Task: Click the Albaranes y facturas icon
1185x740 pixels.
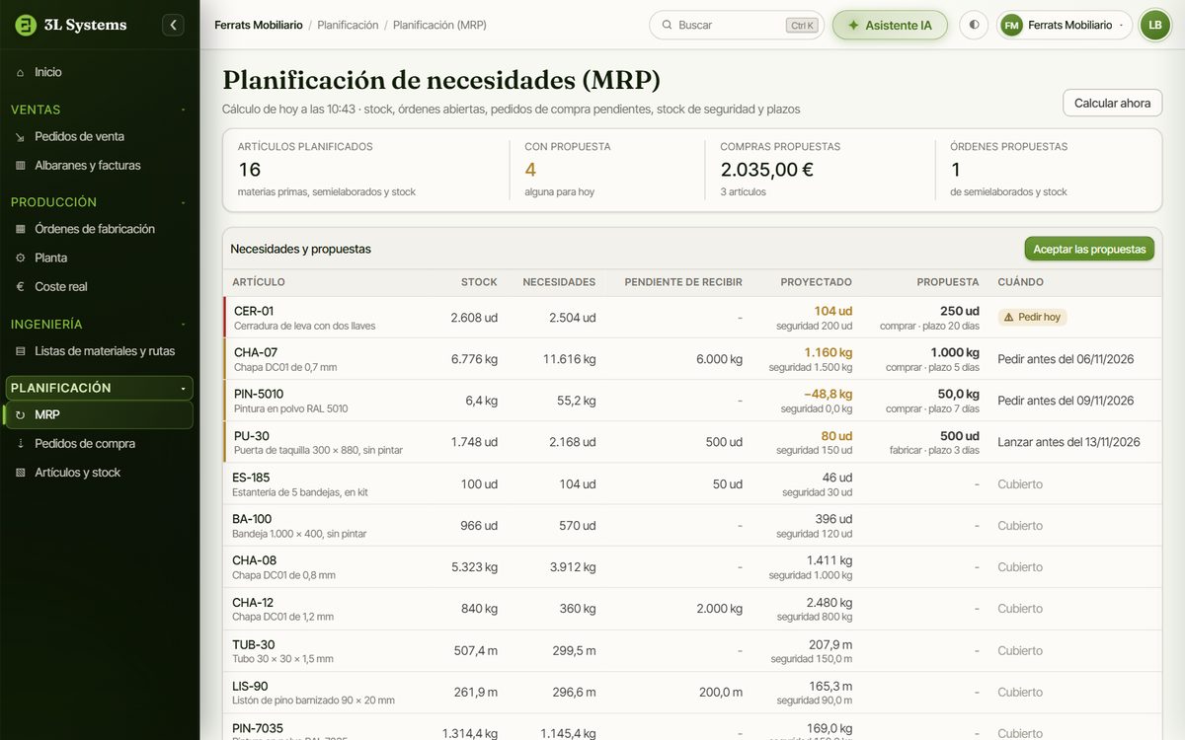Action: coord(21,166)
